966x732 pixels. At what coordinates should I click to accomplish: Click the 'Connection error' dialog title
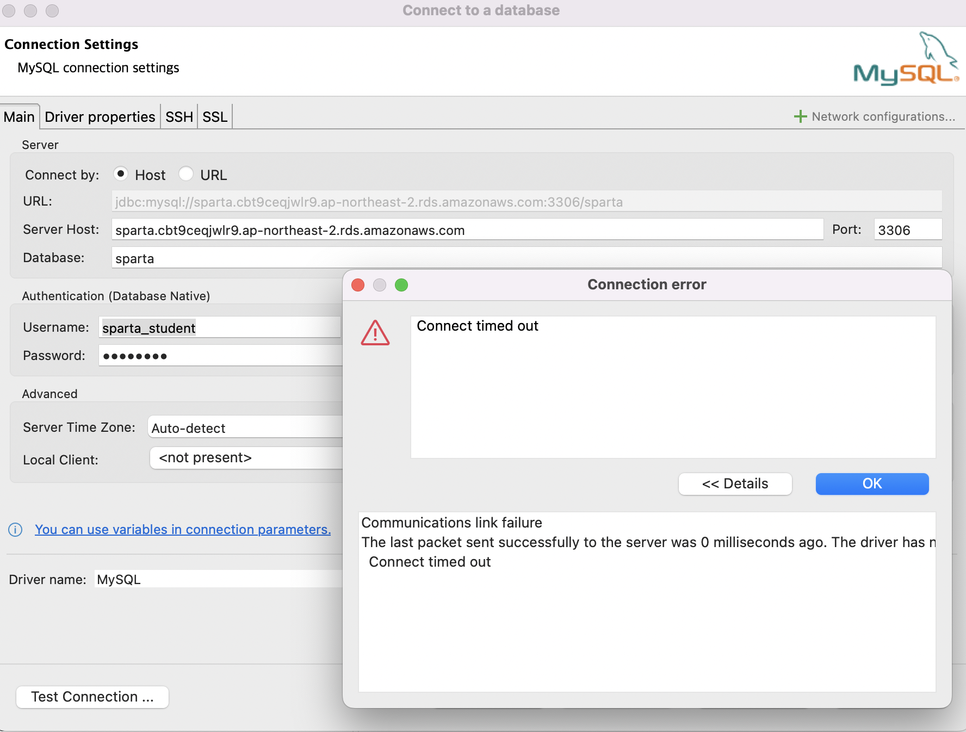(x=647, y=284)
